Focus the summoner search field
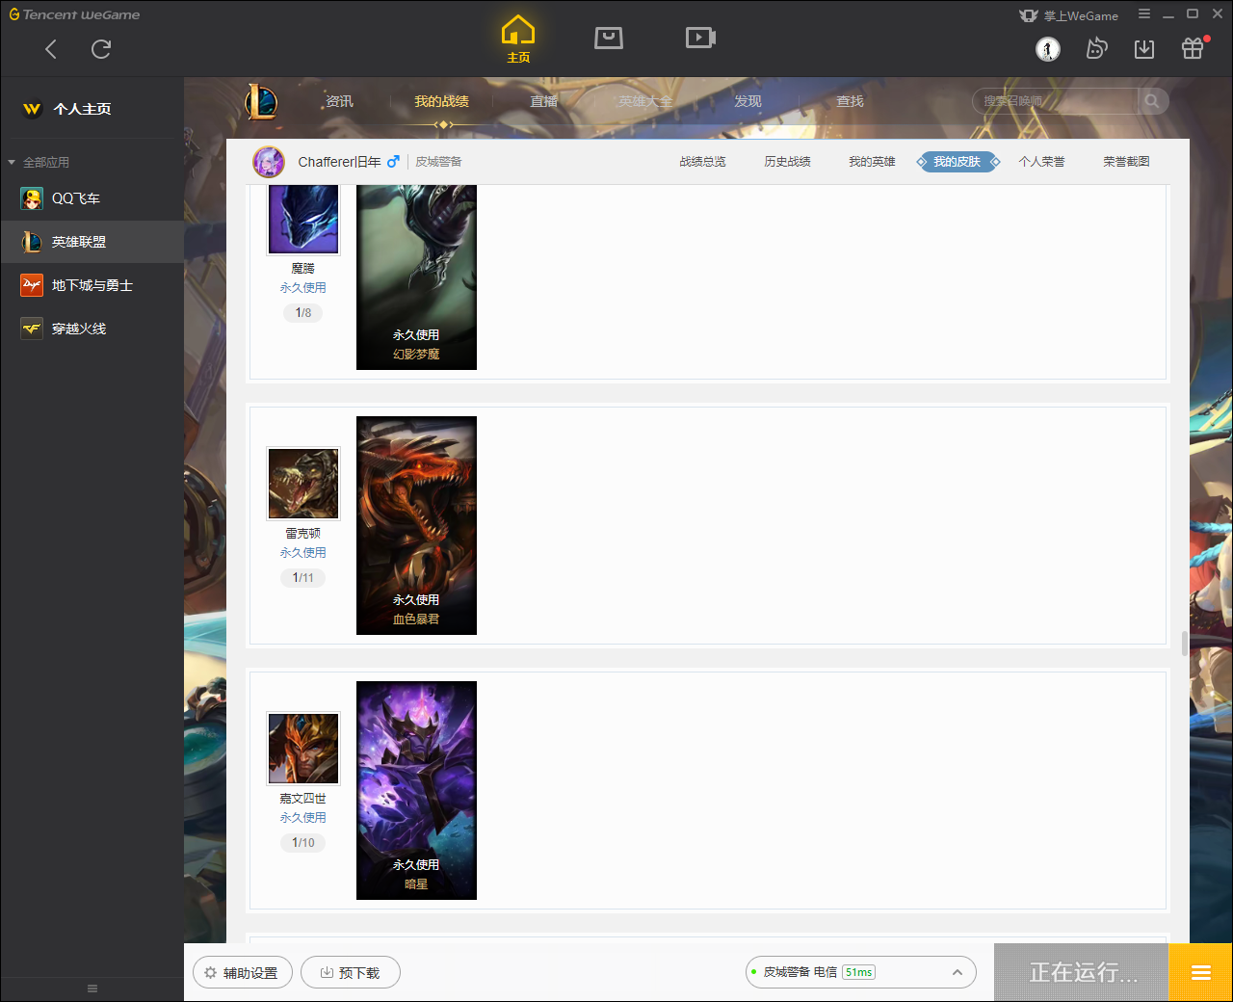 click(1055, 101)
